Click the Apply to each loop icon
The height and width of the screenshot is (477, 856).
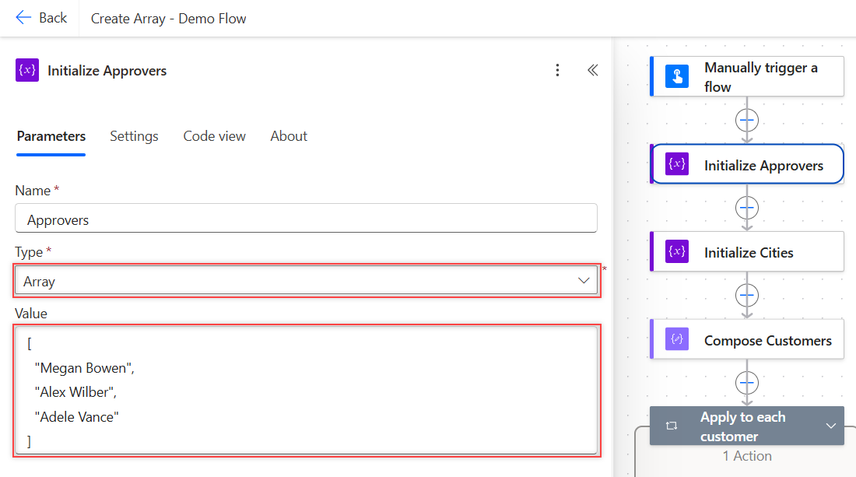(x=672, y=426)
